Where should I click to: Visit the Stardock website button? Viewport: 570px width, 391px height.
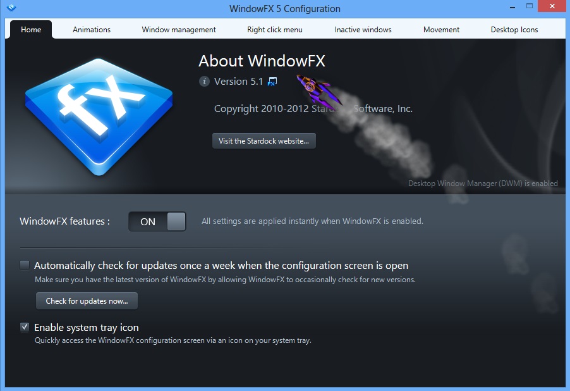(264, 141)
